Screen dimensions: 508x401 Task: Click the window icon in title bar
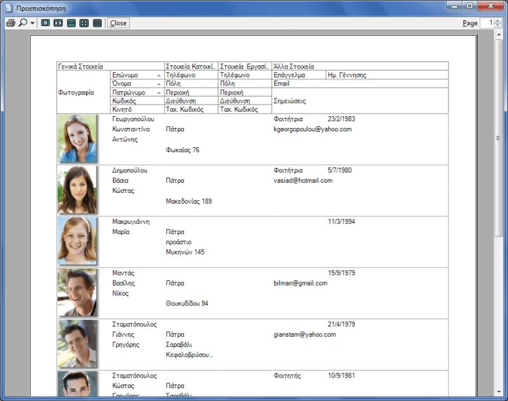pyautogui.click(x=8, y=7)
